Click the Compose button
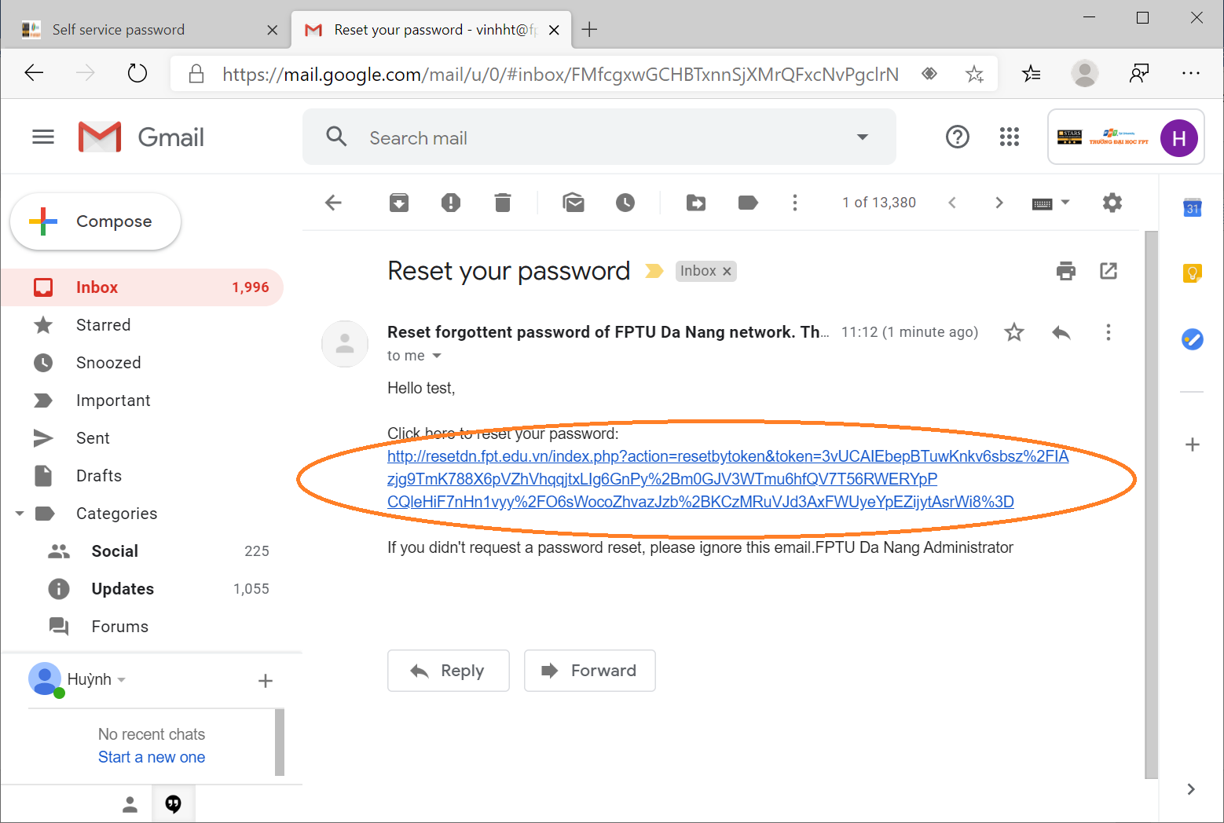 pyautogui.click(x=96, y=221)
